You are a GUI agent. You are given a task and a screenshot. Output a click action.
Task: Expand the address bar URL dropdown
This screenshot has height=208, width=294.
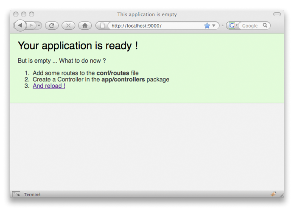[x=214, y=26]
